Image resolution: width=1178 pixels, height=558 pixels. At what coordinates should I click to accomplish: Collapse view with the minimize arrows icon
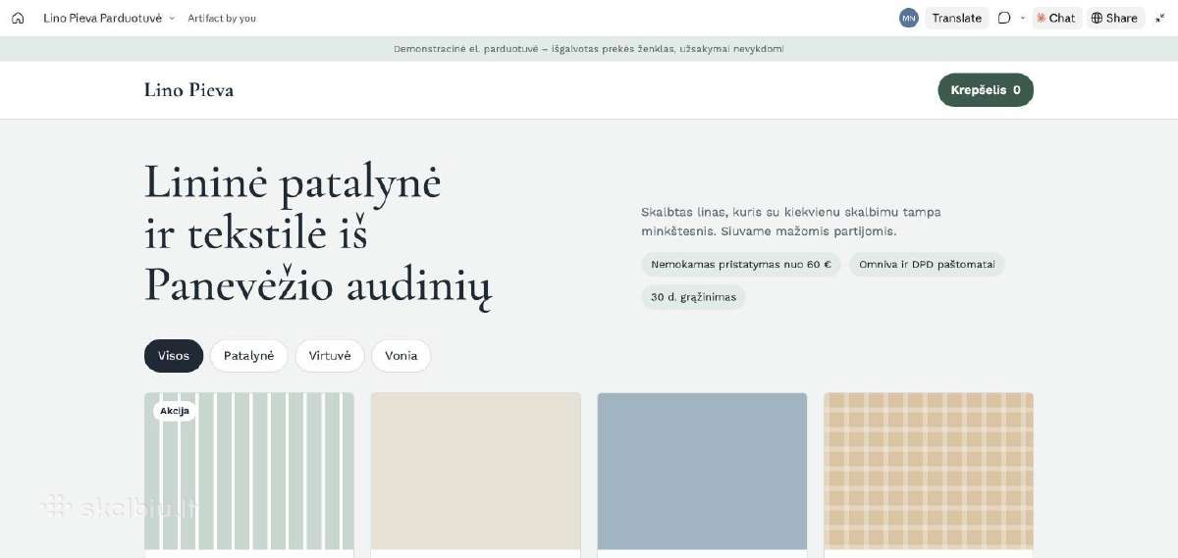coord(1159,18)
